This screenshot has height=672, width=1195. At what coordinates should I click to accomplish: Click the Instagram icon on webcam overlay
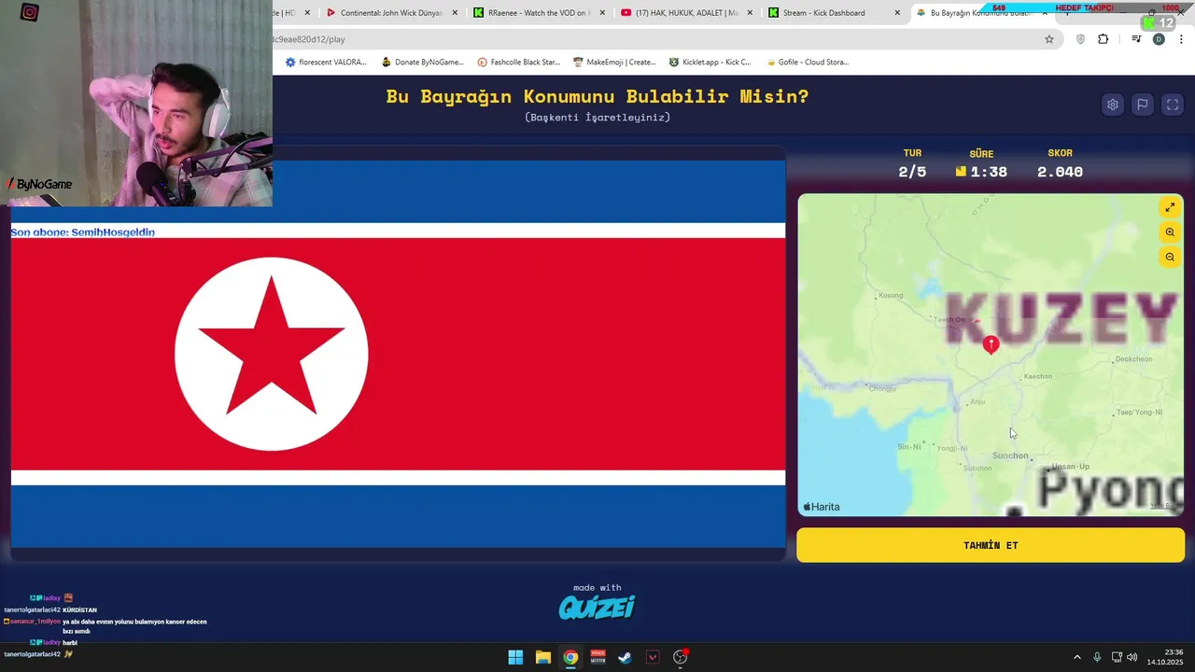pyautogui.click(x=29, y=12)
